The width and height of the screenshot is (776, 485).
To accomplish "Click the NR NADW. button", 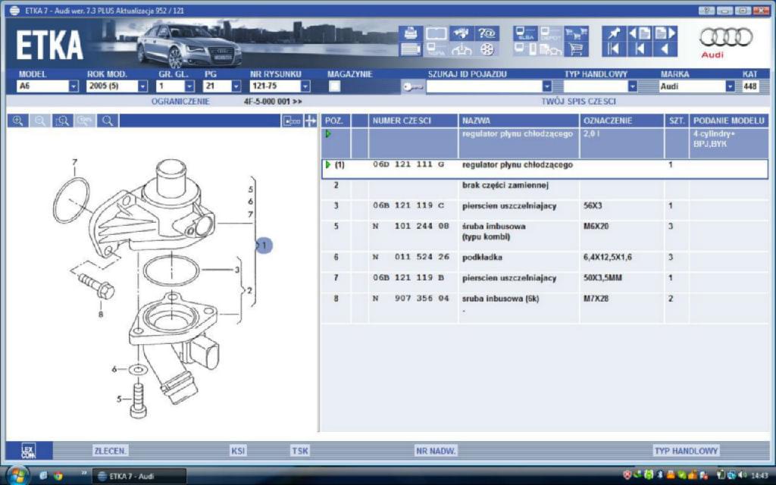I will click(x=436, y=451).
